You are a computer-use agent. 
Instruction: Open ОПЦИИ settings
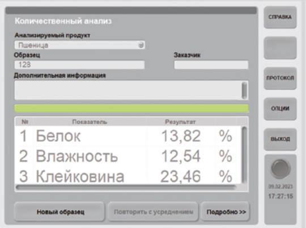(280, 109)
